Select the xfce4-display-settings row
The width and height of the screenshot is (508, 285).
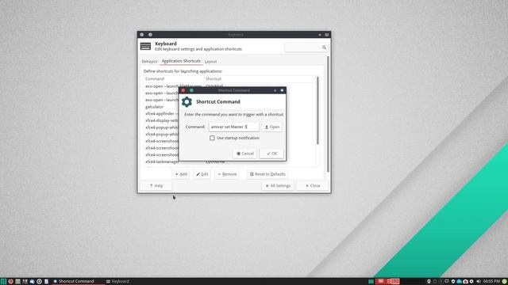(162, 120)
